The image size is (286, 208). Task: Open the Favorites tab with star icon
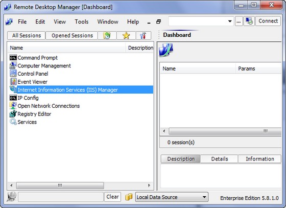click(x=126, y=35)
